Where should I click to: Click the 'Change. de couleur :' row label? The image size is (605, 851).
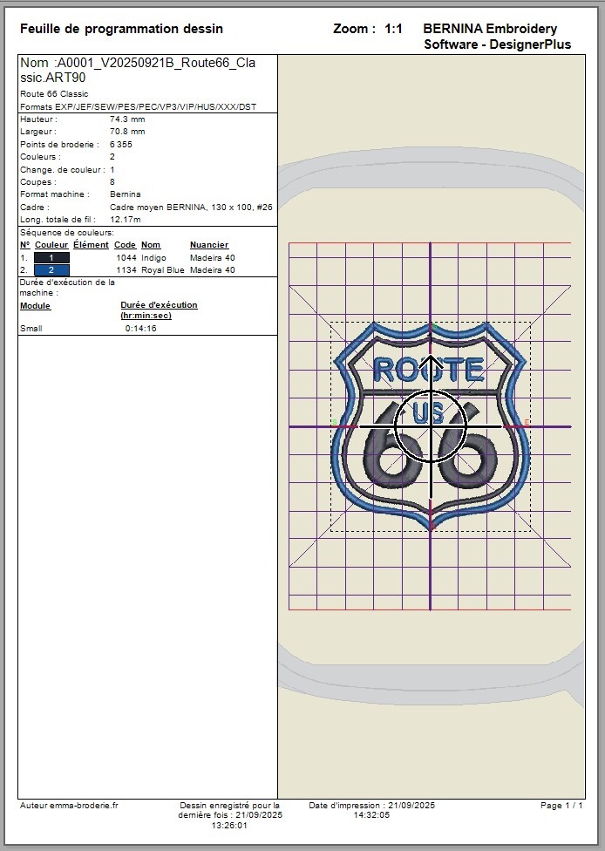pos(63,170)
